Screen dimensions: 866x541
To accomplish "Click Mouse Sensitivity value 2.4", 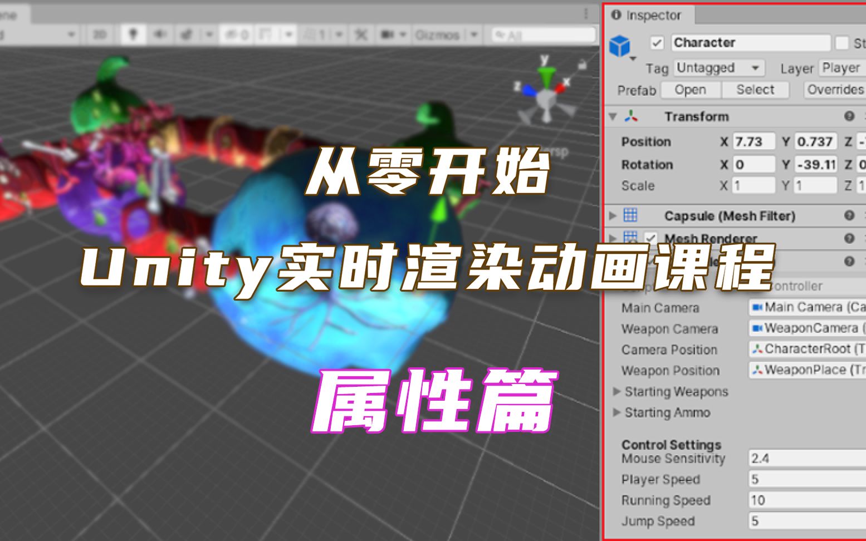I will click(x=807, y=458).
